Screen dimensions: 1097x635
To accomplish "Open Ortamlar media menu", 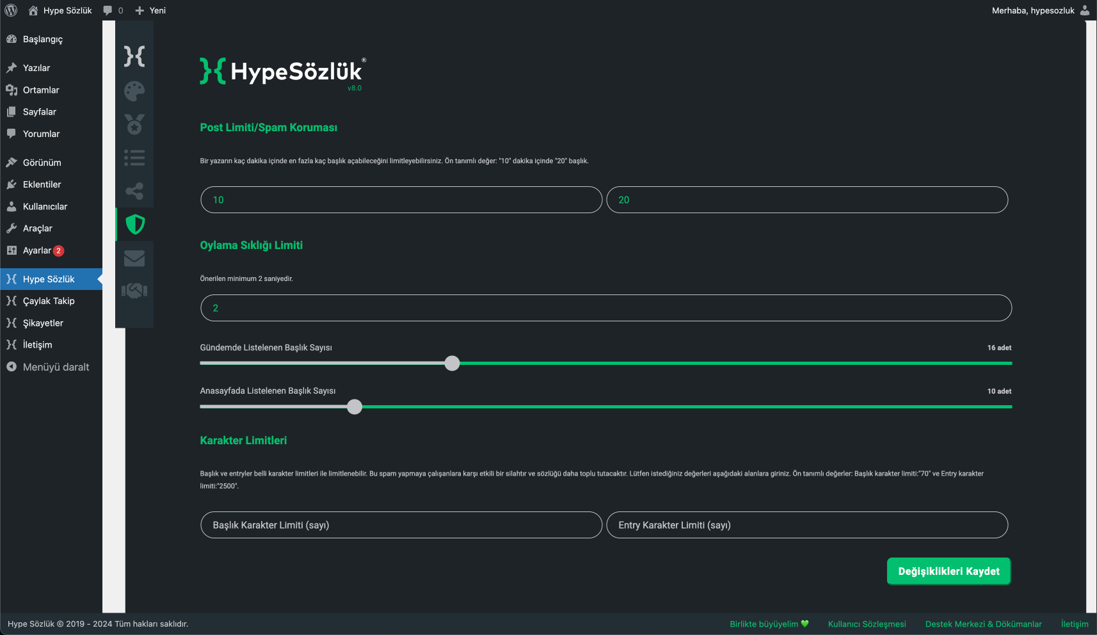I will click(x=51, y=90).
